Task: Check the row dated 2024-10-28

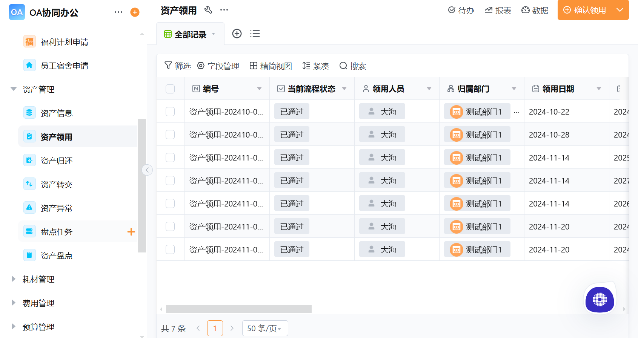Action: pyautogui.click(x=170, y=135)
